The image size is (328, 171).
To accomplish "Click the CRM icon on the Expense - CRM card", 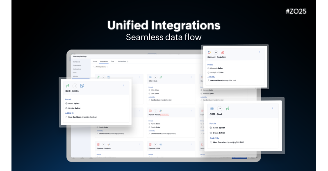I will point(161,144).
